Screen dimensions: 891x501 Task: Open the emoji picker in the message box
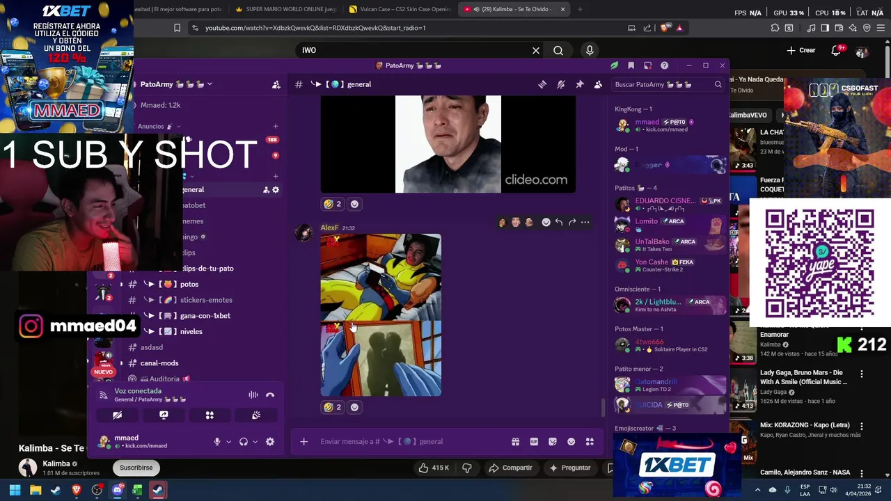tap(571, 441)
